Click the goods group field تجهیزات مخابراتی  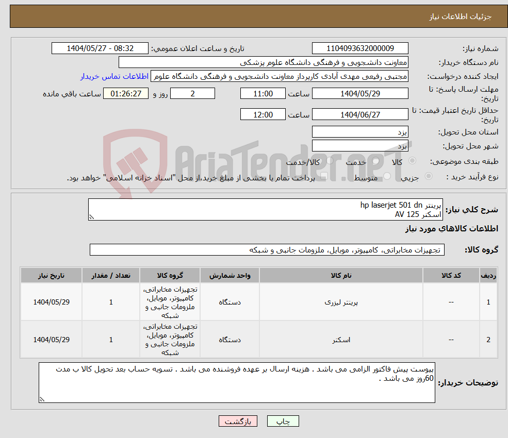point(267,250)
